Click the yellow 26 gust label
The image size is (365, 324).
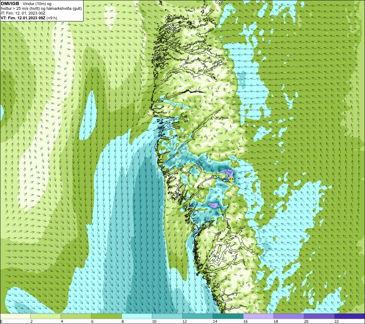tap(231, 179)
